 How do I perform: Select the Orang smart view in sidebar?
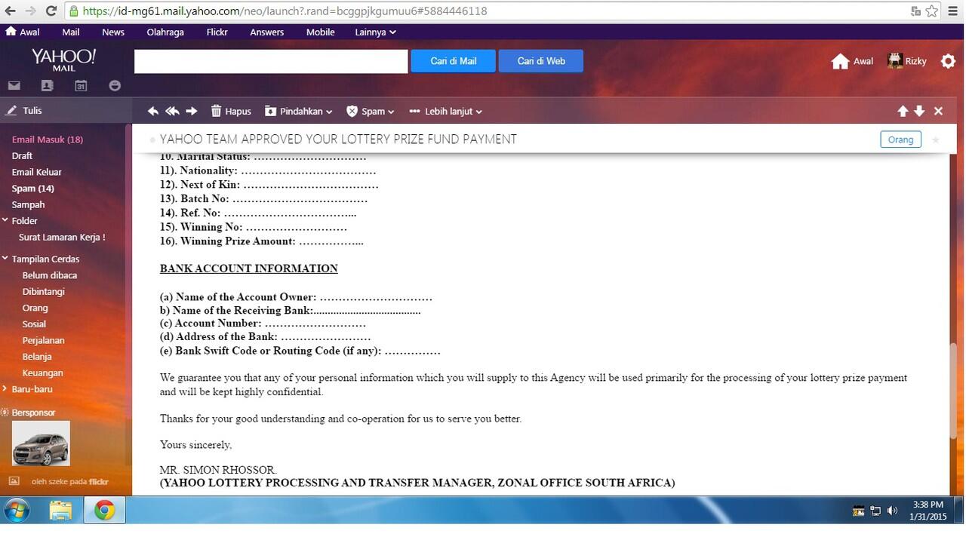click(35, 308)
